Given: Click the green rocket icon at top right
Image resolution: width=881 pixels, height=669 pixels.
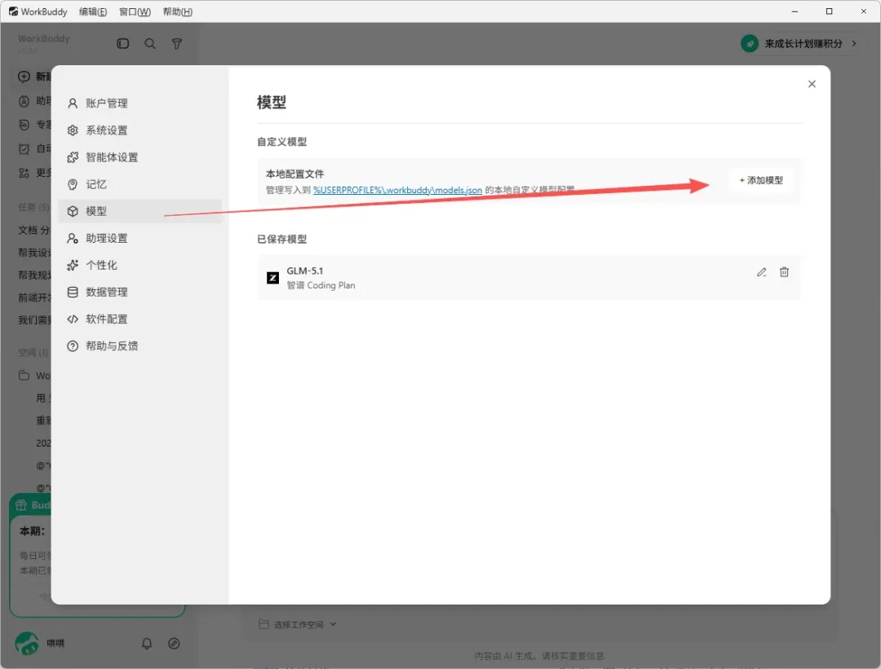Looking at the screenshot, I should click(750, 43).
